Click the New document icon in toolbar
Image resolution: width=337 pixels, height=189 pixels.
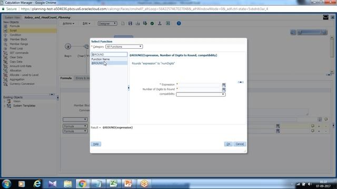pyautogui.click(x=123, y=23)
